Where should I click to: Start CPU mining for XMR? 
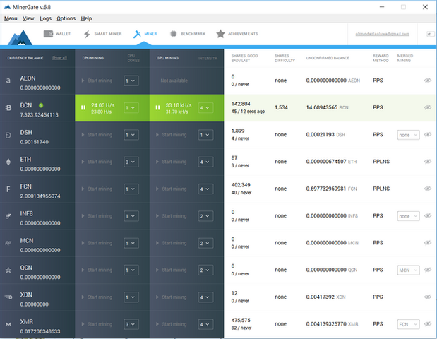pos(97,324)
